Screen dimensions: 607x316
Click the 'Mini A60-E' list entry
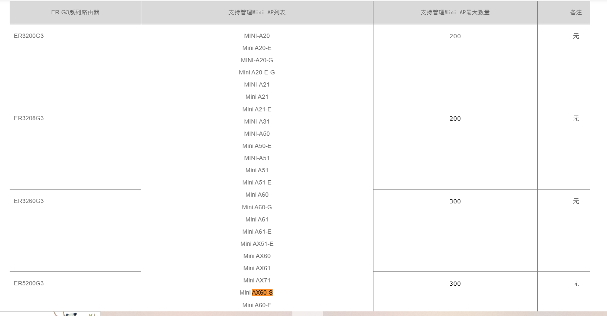257,305
